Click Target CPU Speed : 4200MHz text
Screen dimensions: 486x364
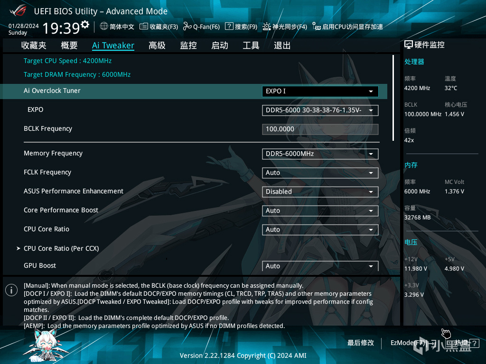point(67,61)
